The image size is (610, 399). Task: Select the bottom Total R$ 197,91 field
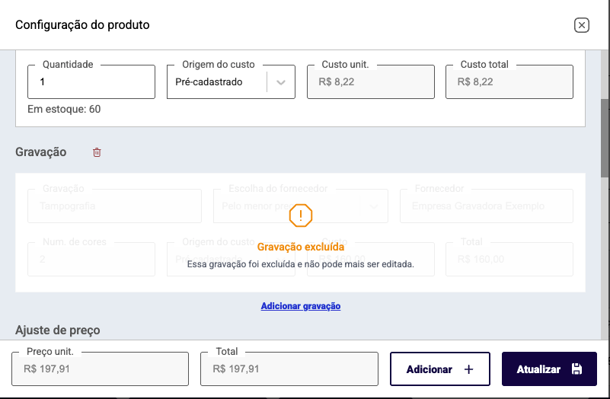click(x=289, y=369)
